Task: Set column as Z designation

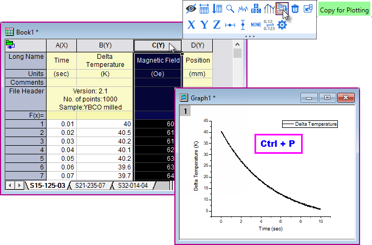Action: pyautogui.click(x=217, y=25)
